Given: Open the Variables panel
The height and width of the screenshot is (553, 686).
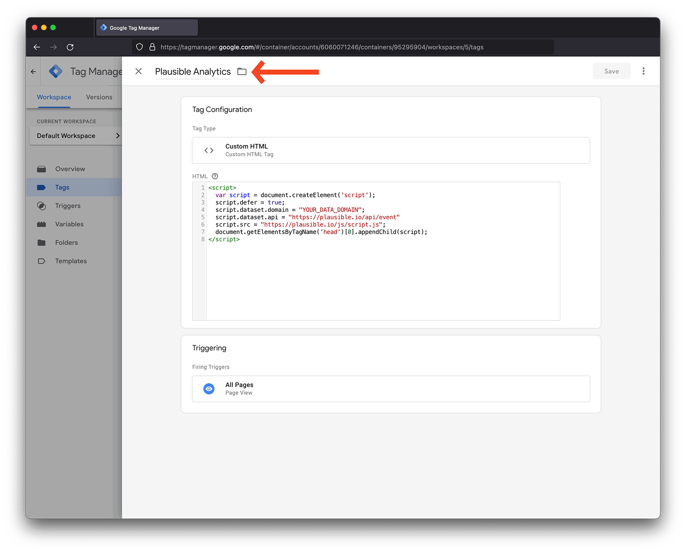Looking at the screenshot, I should 69,224.
